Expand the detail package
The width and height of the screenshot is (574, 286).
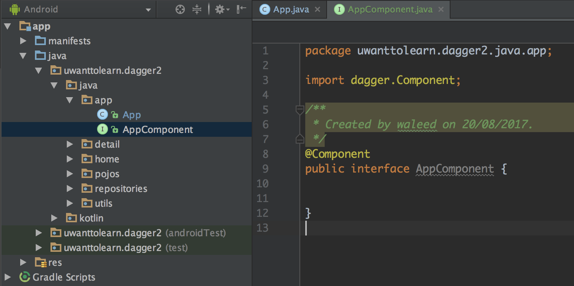point(70,144)
